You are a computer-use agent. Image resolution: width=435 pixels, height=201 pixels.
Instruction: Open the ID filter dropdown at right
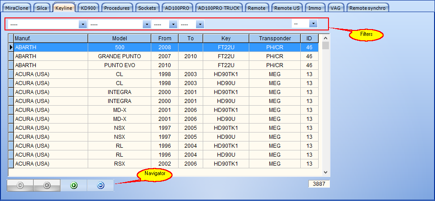pyautogui.click(x=313, y=24)
